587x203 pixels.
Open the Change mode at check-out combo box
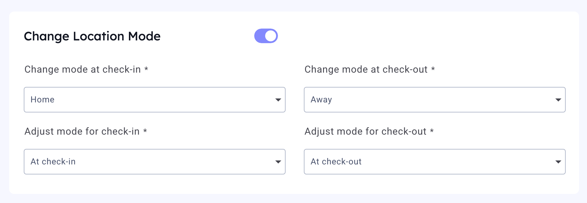434,100
